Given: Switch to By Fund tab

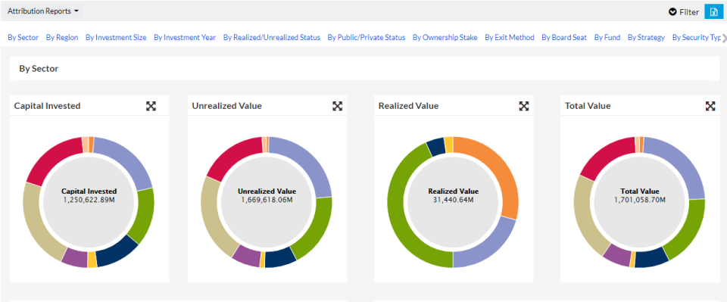Looking at the screenshot, I should [607, 38].
